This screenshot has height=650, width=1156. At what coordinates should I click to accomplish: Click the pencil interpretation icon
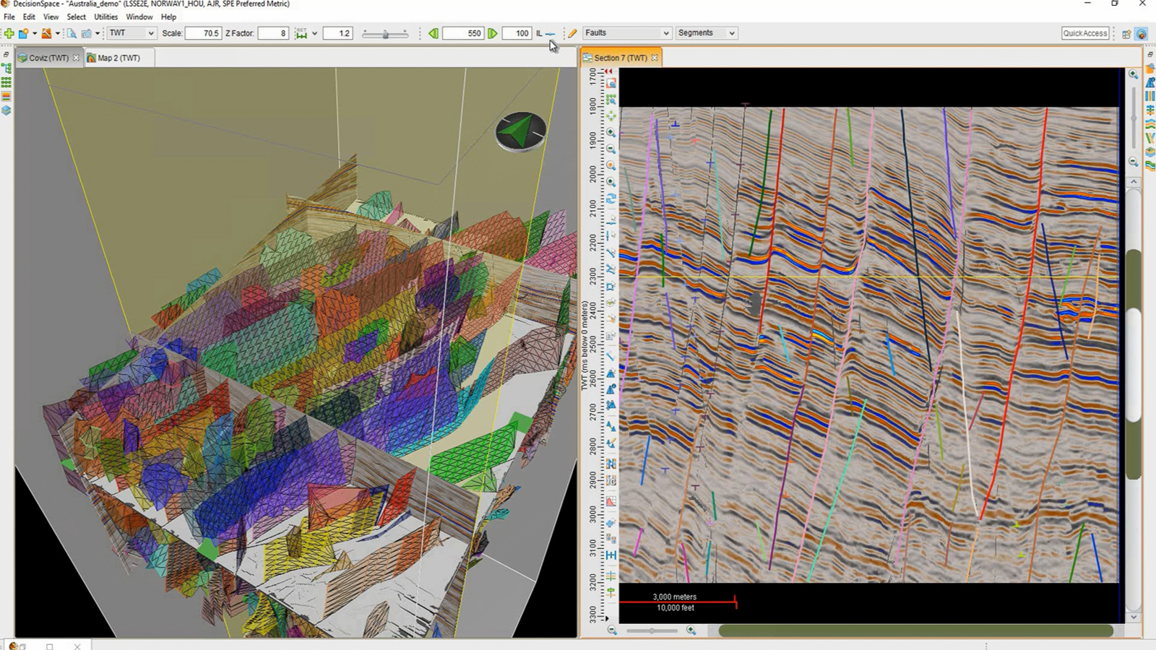click(x=572, y=33)
